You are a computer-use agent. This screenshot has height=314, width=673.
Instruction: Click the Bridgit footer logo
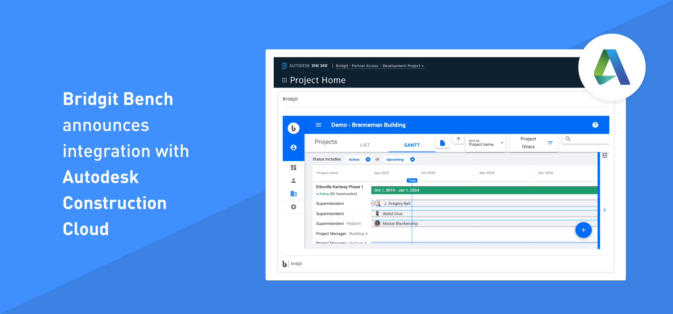point(292,264)
